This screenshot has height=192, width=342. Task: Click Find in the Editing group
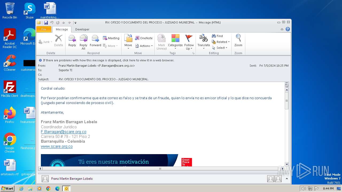pos(217,36)
